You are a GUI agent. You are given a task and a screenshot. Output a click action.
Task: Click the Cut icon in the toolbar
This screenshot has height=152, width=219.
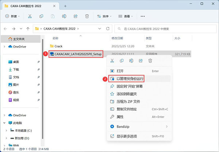(30, 16)
